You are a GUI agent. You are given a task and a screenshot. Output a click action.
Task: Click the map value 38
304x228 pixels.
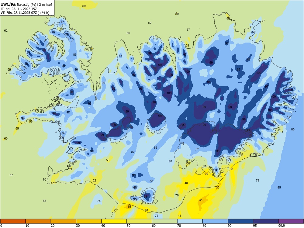[x=231, y=169]
